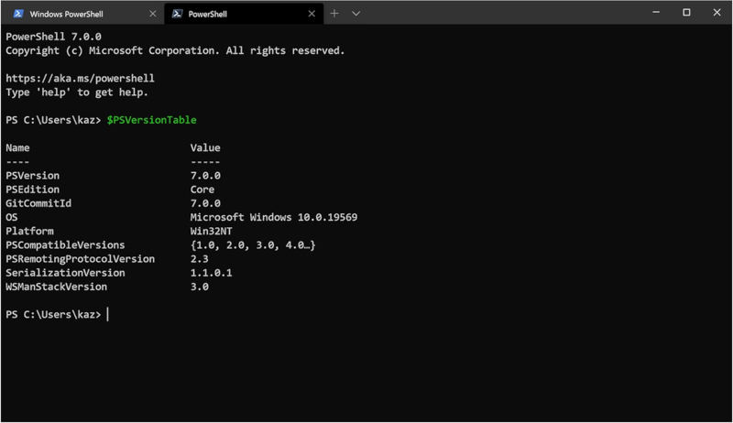The height and width of the screenshot is (423, 733).
Task: Click the 2.3 value
Action: (x=200, y=259)
